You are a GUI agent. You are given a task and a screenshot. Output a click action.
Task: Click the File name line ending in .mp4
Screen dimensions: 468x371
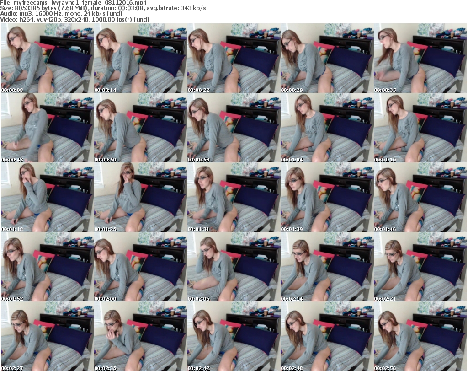point(74,3)
